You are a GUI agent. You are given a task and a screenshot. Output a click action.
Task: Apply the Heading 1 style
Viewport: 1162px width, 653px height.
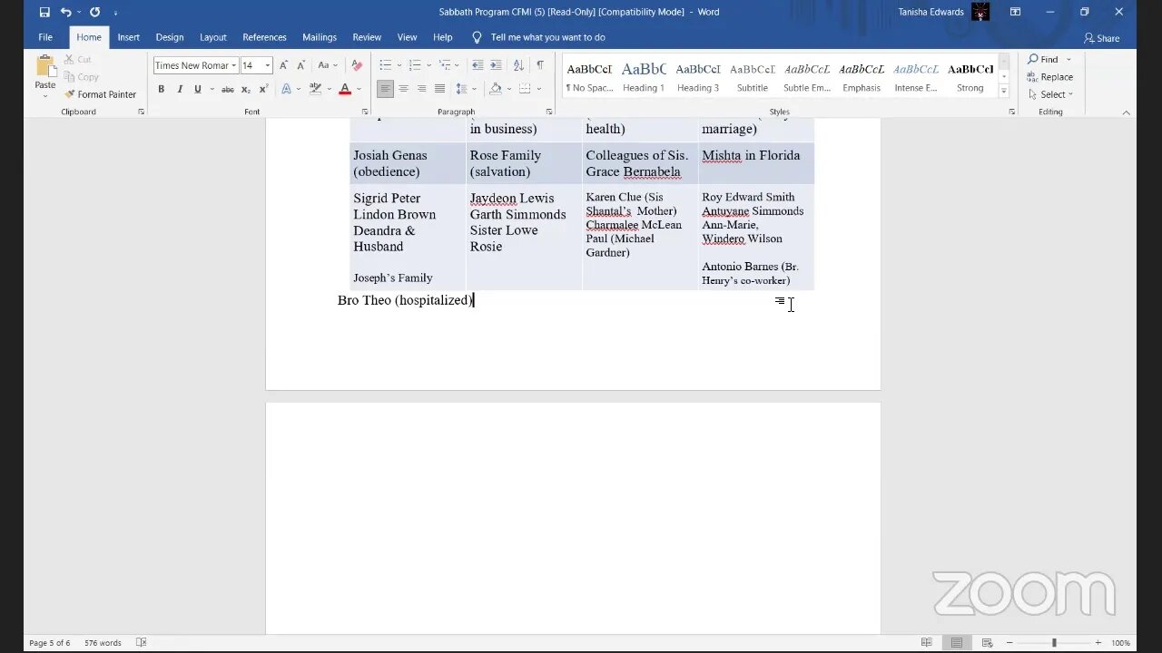[x=643, y=77]
